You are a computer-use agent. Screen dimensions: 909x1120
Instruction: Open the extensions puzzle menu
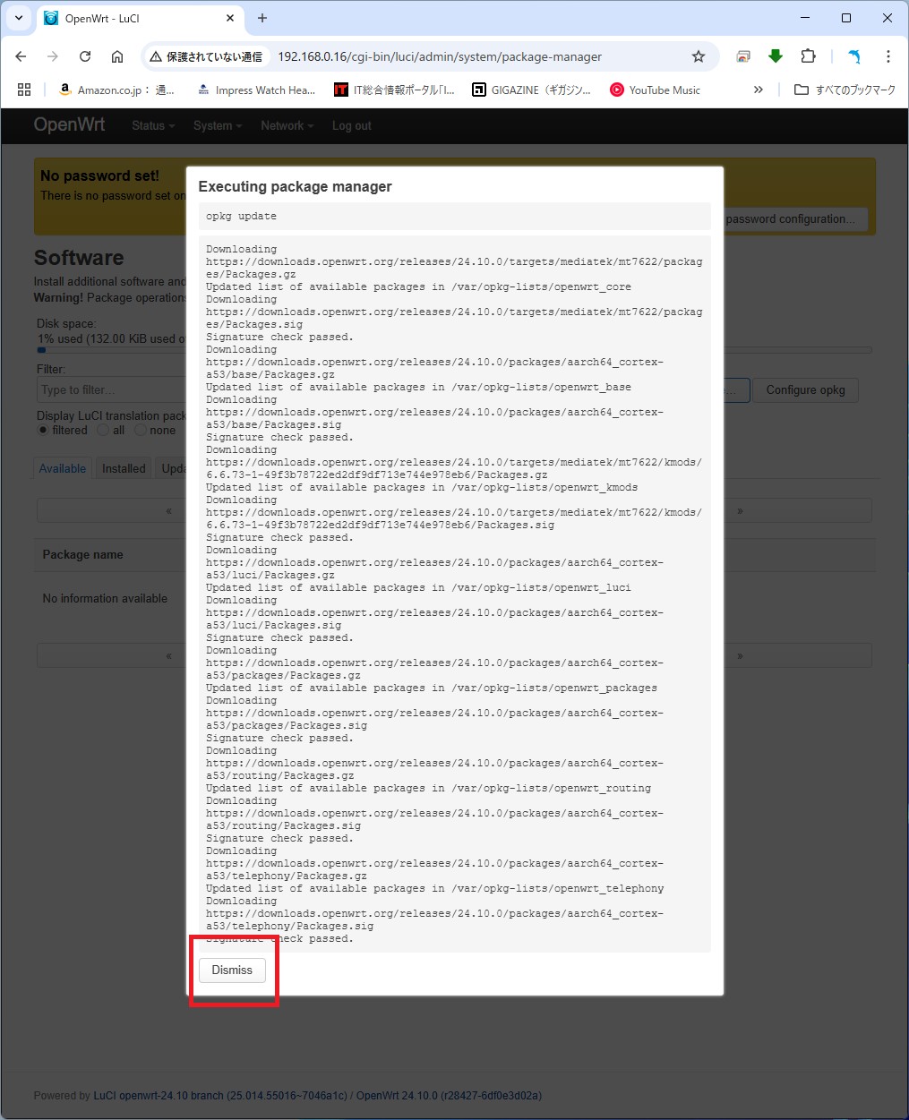[808, 56]
